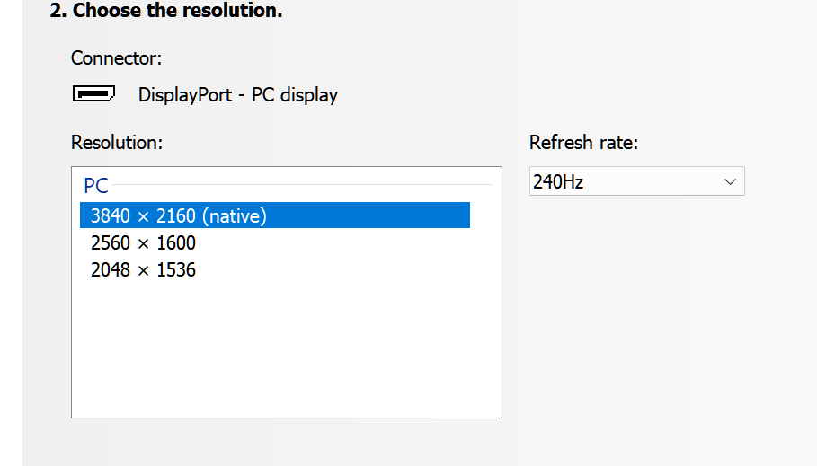Select the 3840 × 2160 (native) resolution

click(179, 215)
